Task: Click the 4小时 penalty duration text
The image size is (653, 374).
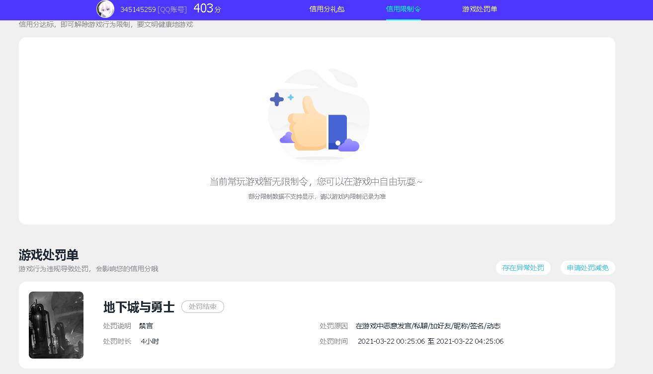Action: click(x=149, y=341)
